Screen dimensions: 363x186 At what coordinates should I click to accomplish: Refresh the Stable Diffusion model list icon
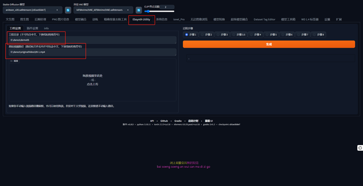[68, 10]
